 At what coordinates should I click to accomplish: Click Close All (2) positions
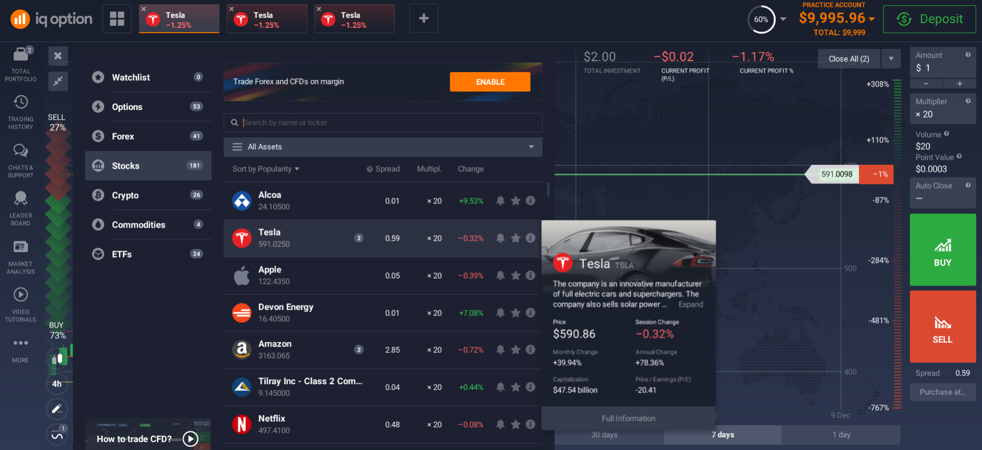point(849,59)
